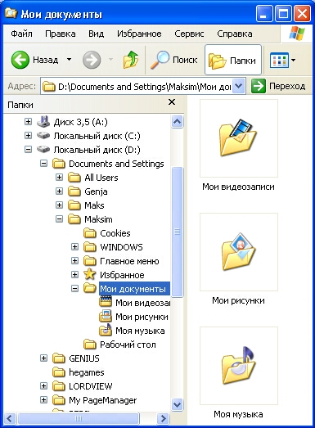The width and height of the screenshot is (315, 428).
Task: Click LORDVIEW folder label
Action: (91, 386)
